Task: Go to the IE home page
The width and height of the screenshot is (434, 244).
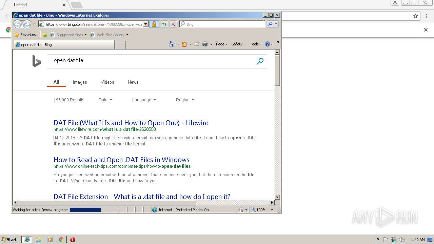Action: (x=172, y=44)
